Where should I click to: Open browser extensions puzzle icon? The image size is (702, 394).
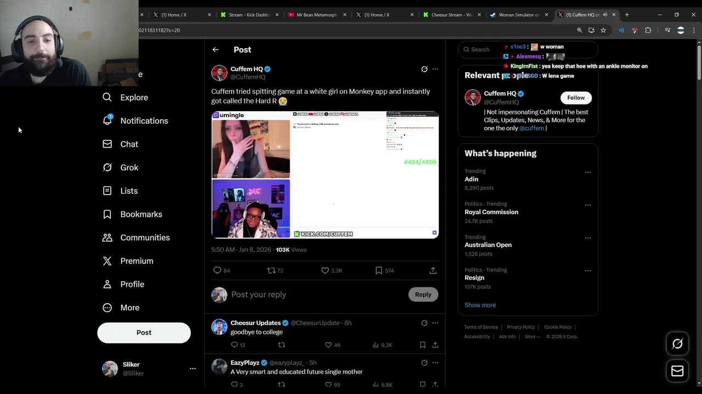pos(648,30)
